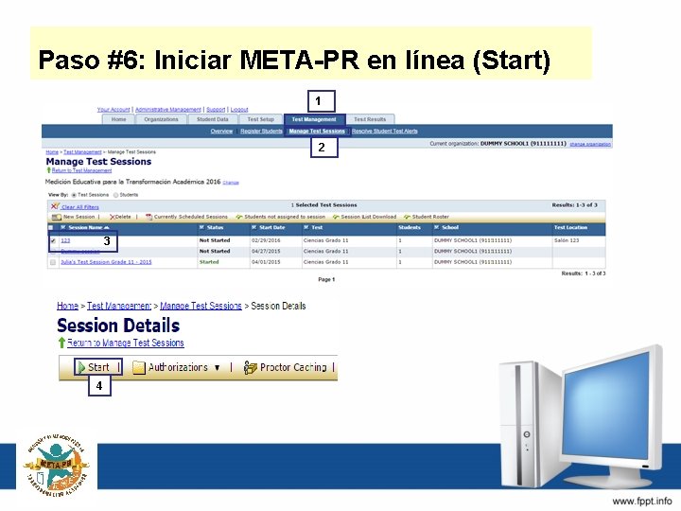
Task: Click green arrow beside Return to Manage Test Sessions
Action: pyautogui.click(x=61, y=343)
